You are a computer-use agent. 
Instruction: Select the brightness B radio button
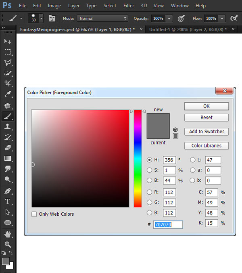point(149,181)
